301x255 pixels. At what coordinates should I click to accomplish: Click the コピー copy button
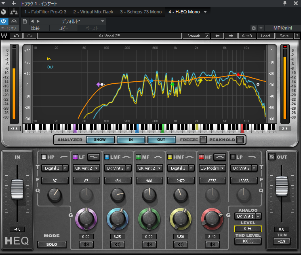[x=63, y=28]
